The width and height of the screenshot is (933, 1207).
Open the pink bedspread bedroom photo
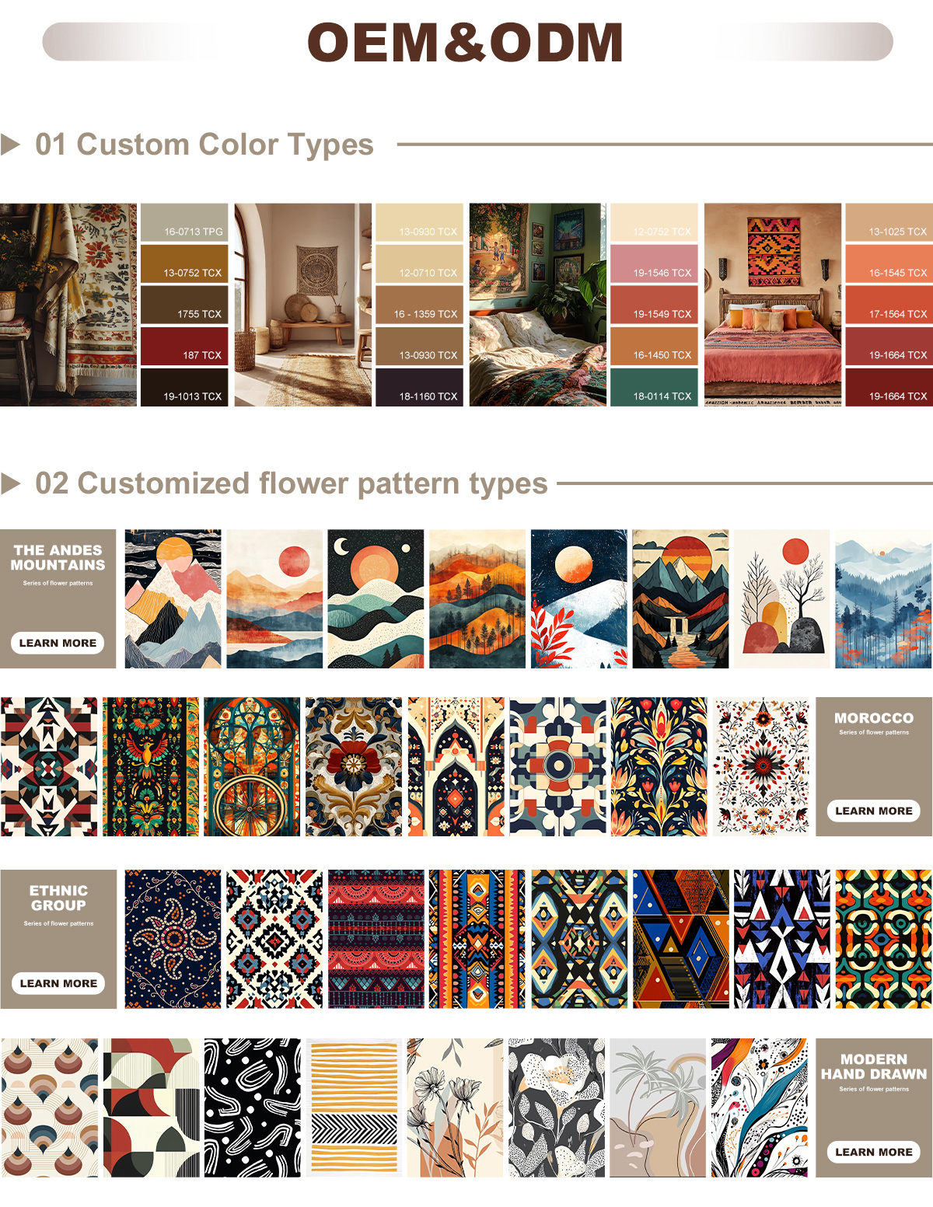773,305
